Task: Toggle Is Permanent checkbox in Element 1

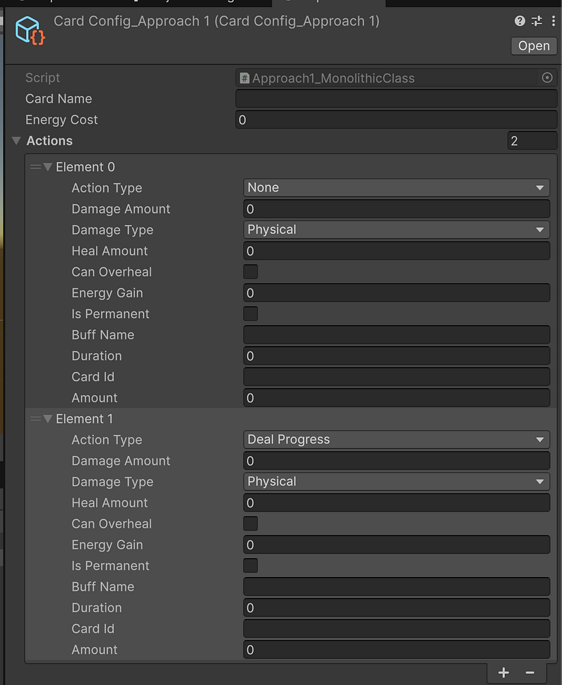Action: (251, 565)
